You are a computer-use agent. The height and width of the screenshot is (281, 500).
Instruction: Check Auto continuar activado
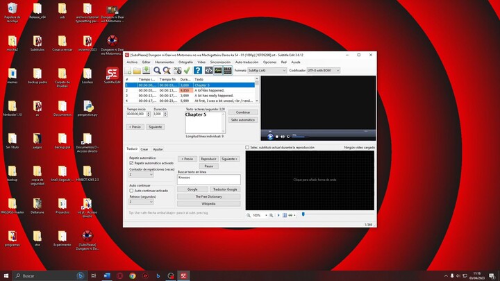(131, 190)
